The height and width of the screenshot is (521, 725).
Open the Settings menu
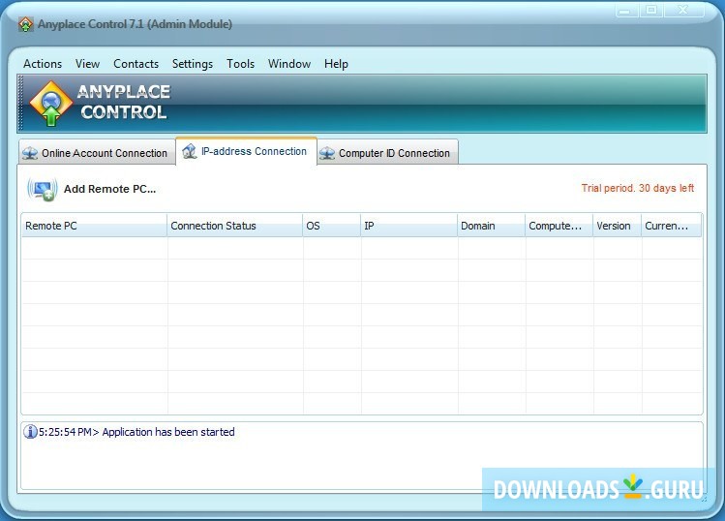(x=193, y=63)
